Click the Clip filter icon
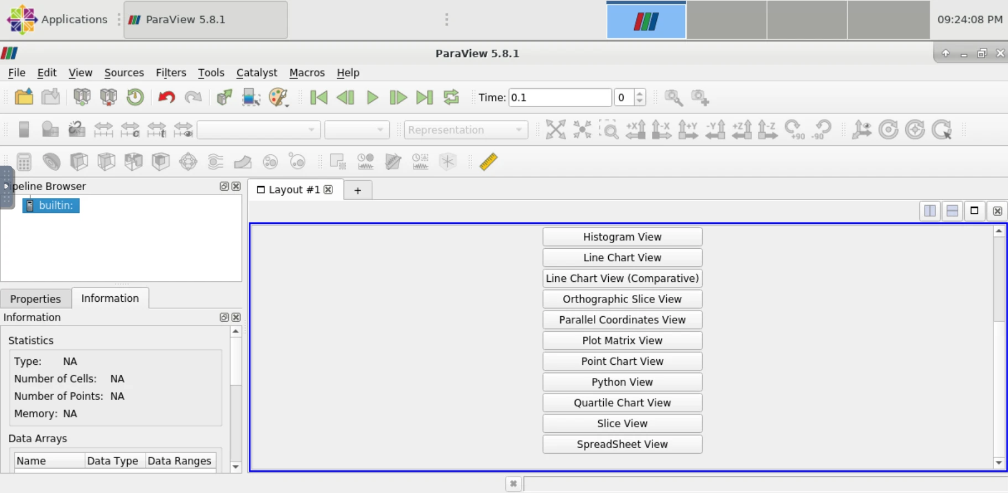 79,161
